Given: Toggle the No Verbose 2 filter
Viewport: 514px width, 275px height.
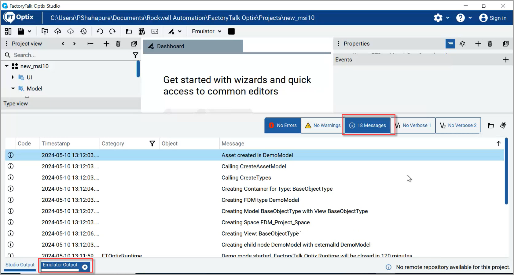Looking at the screenshot, I should pos(458,125).
